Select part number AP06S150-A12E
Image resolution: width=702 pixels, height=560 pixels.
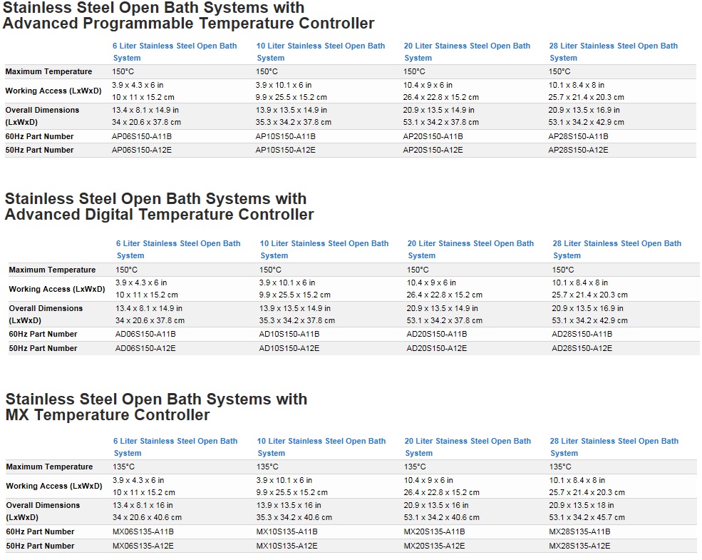[x=142, y=150]
